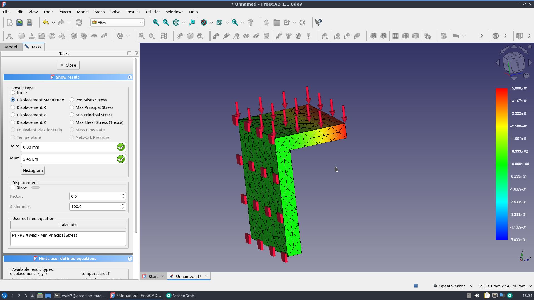Screen dimensions: 534x300
Task: Open ScreenGrab from the taskbar
Action: click(180, 296)
